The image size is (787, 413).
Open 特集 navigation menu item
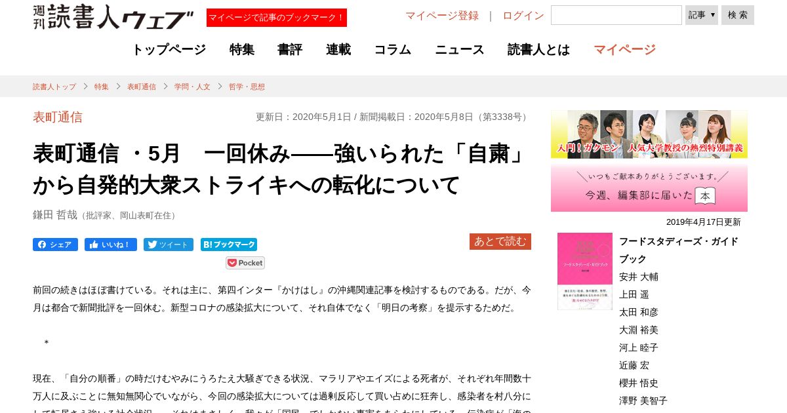click(x=242, y=49)
